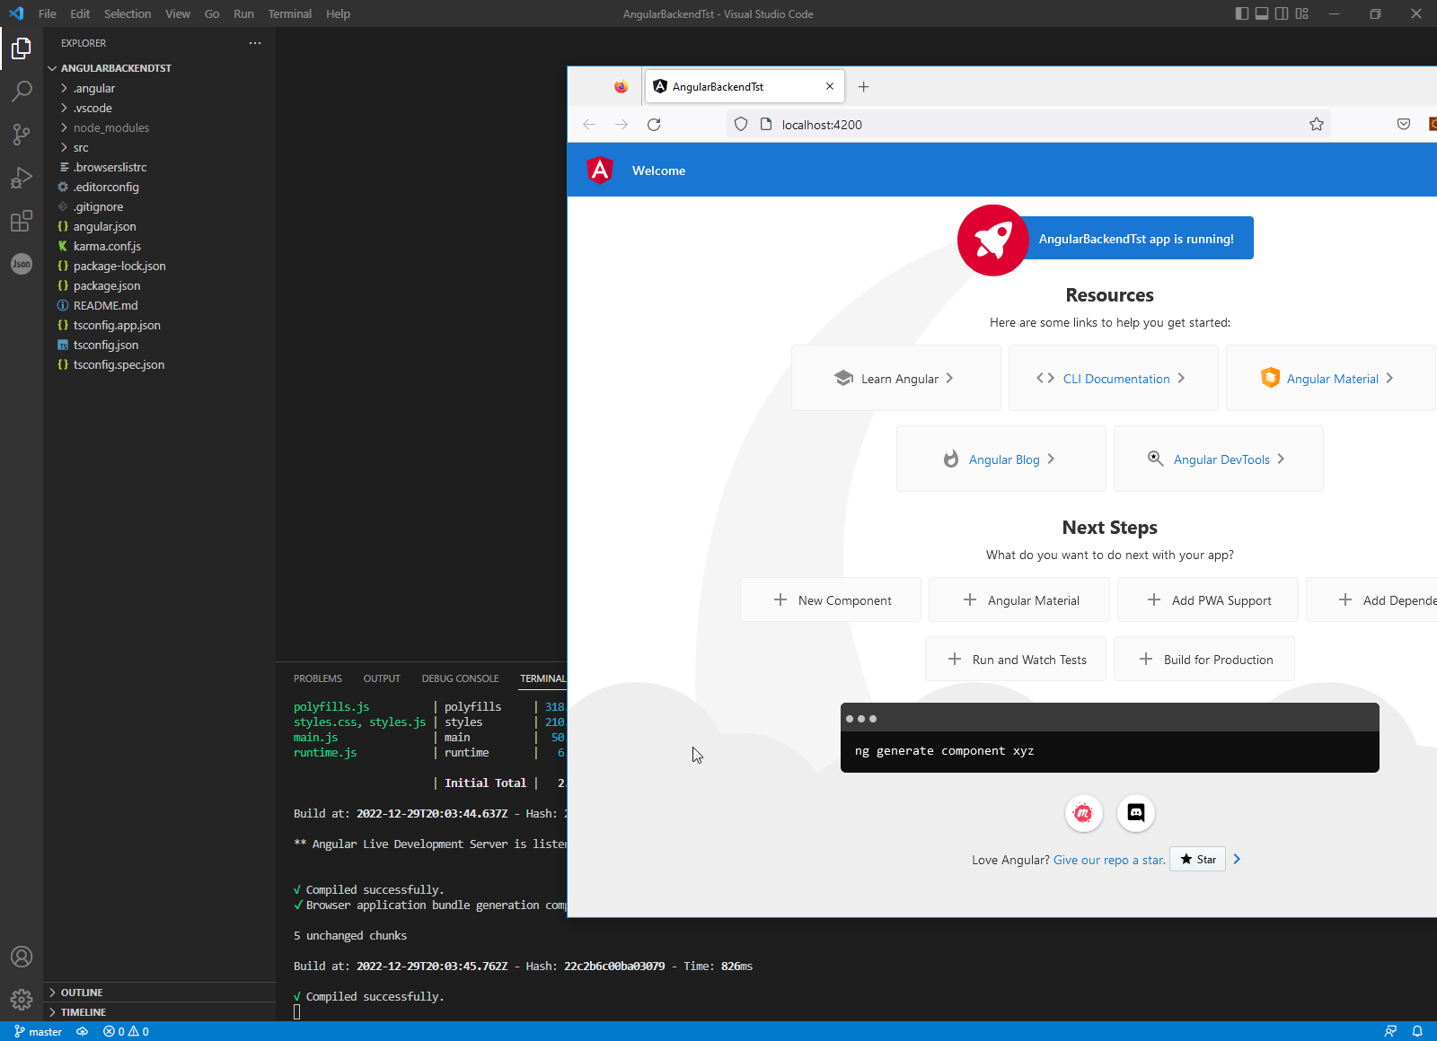Click the Mastodon icon on welcome page
The width and height of the screenshot is (1437, 1041).
(x=1083, y=813)
